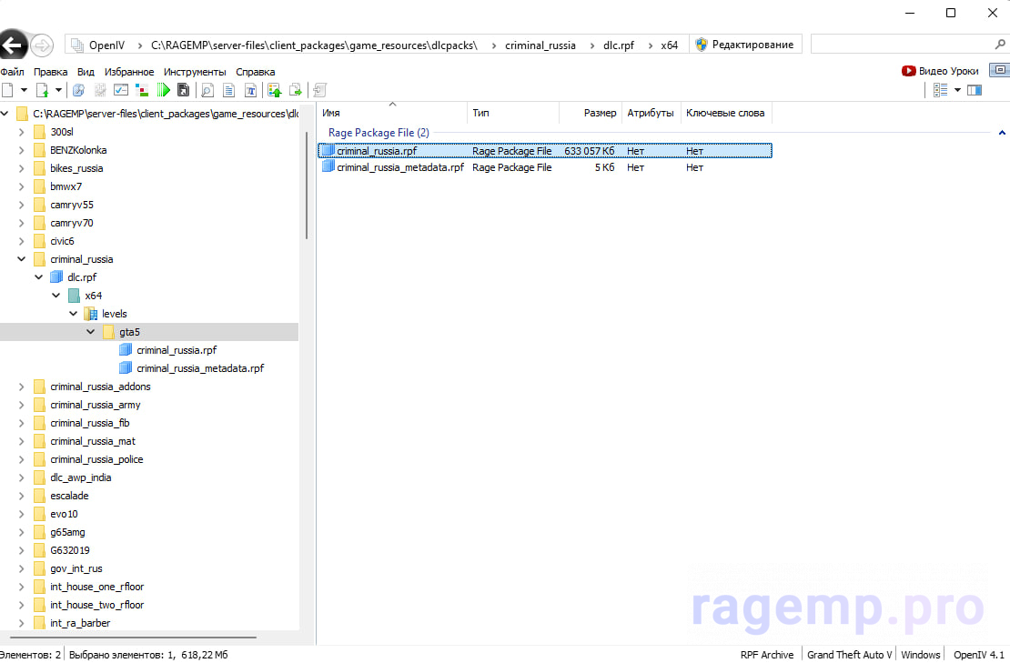
Task: Select the G632019 folder in tree
Action: [70, 550]
